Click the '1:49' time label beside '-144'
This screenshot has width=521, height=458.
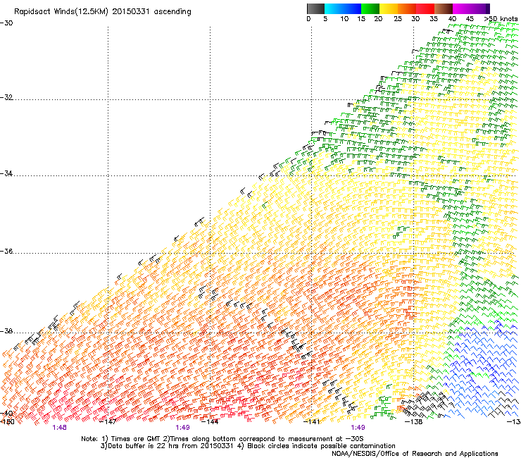click(x=183, y=428)
